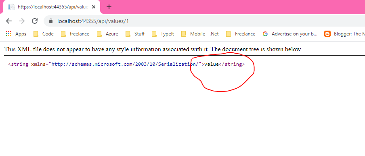This screenshot has height=156, width=365.
Task: Go back to the previous page
Action: [x=9, y=21]
